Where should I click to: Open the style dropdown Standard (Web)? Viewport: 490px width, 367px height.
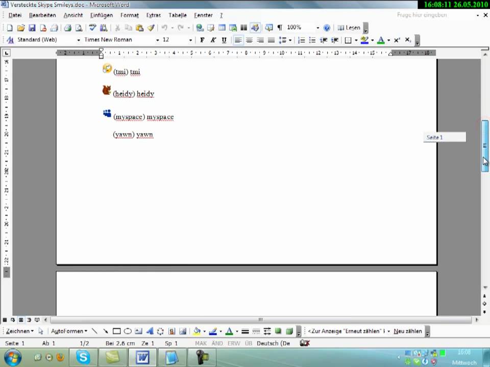point(79,40)
